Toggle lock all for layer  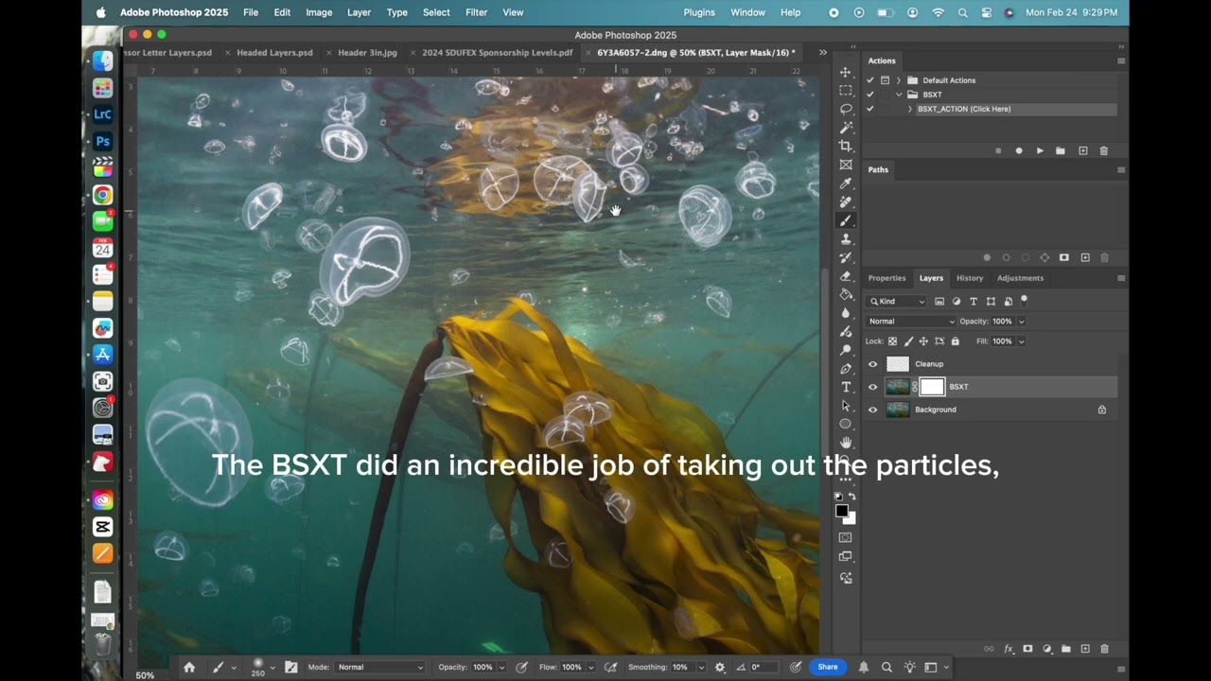pyautogui.click(x=955, y=341)
